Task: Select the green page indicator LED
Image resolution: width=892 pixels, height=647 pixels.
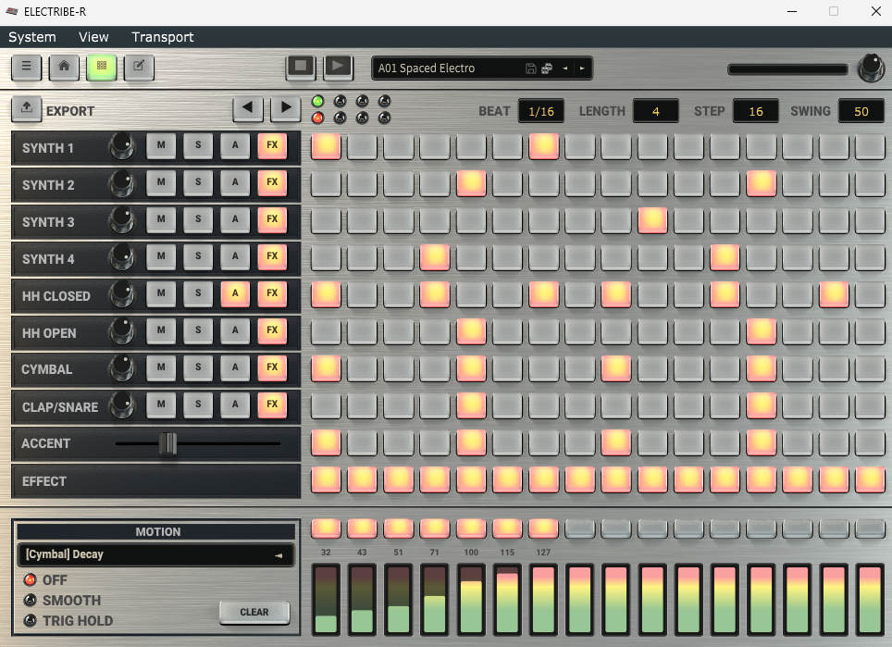Action: (x=317, y=101)
